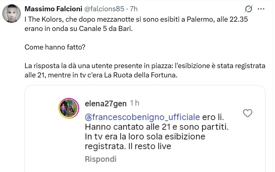Open the @francescobenigno_ufficiale mention
The width and height of the screenshot is (275, 172).
pos(142,117)
